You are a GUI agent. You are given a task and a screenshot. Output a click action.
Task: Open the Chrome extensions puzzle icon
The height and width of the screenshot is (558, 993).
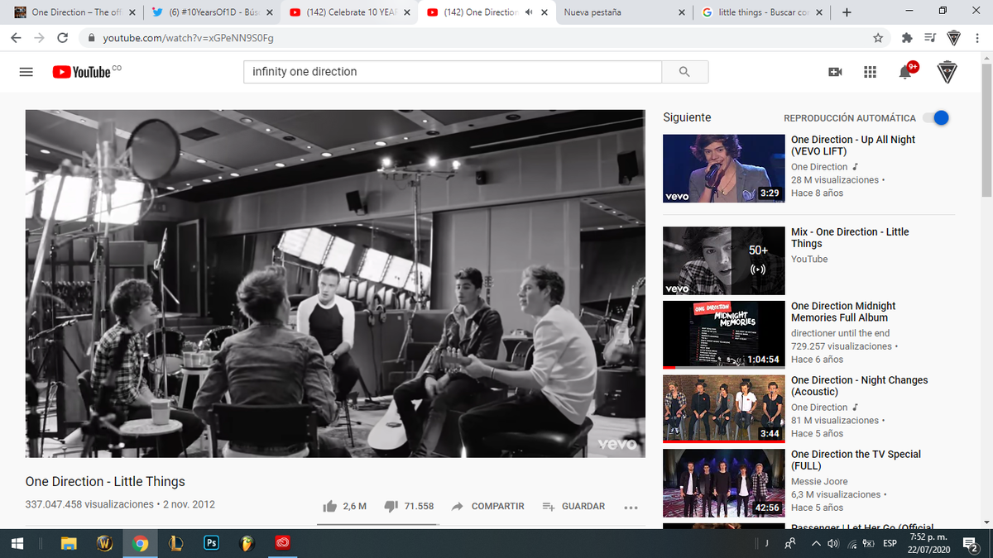click(x=907, y=38)
